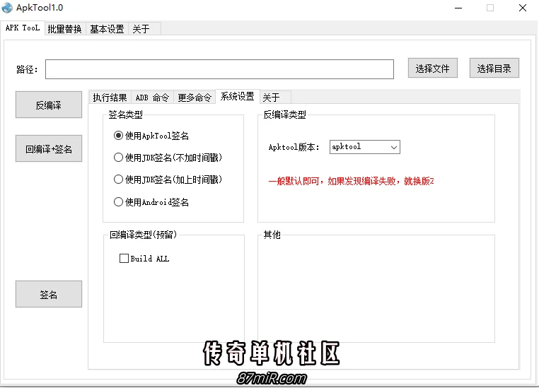This screenshot has height=388, width=539.
Task: Click the 回编译+签名 button
Action: [49, 148]
